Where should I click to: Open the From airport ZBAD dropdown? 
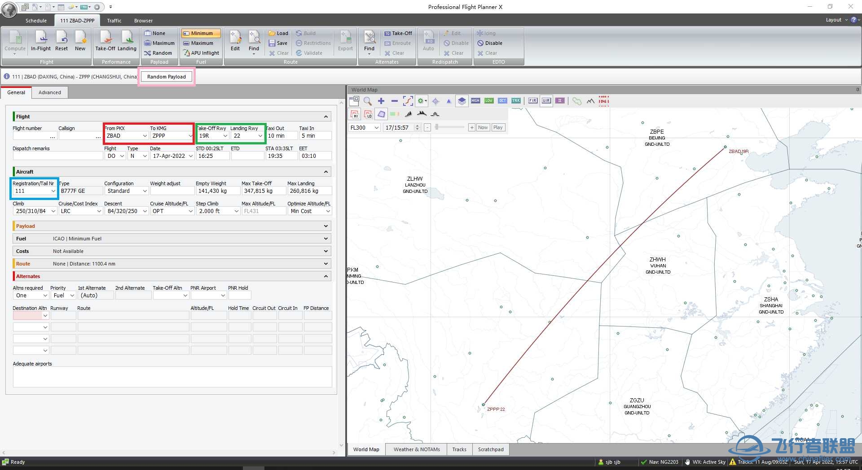click(x=145, y=136)
